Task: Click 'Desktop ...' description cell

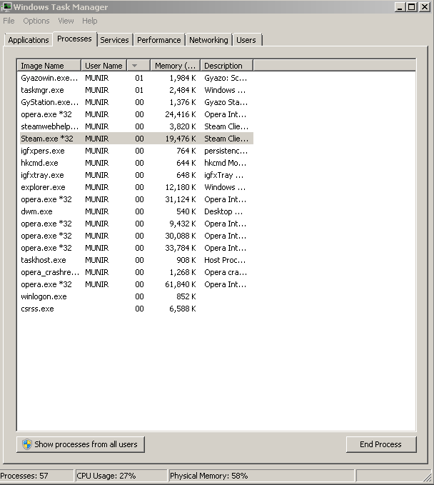Action: point(223,211)
